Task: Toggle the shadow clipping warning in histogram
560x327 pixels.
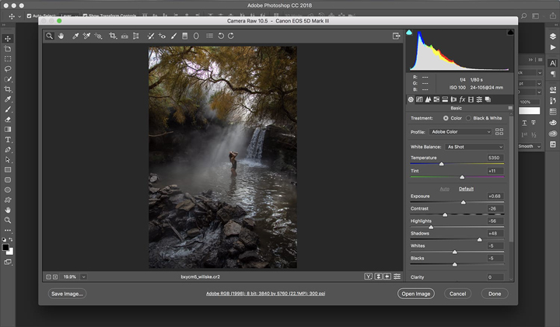Action: pos(410,33)
